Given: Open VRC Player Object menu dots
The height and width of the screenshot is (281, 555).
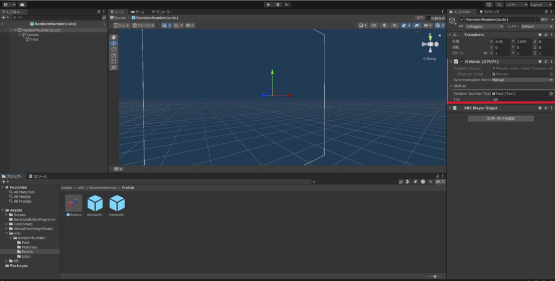Looking at the screenshot, I should pos(551,108).
